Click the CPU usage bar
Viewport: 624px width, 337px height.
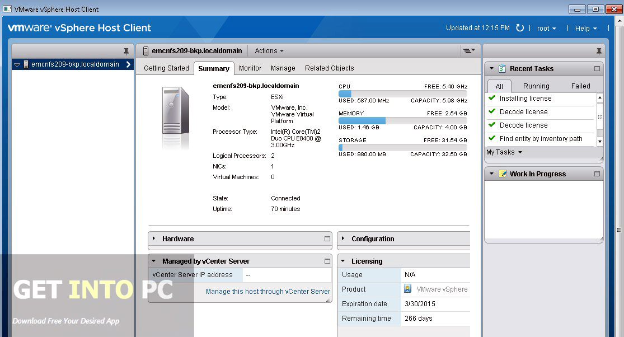tap(403, 93)
